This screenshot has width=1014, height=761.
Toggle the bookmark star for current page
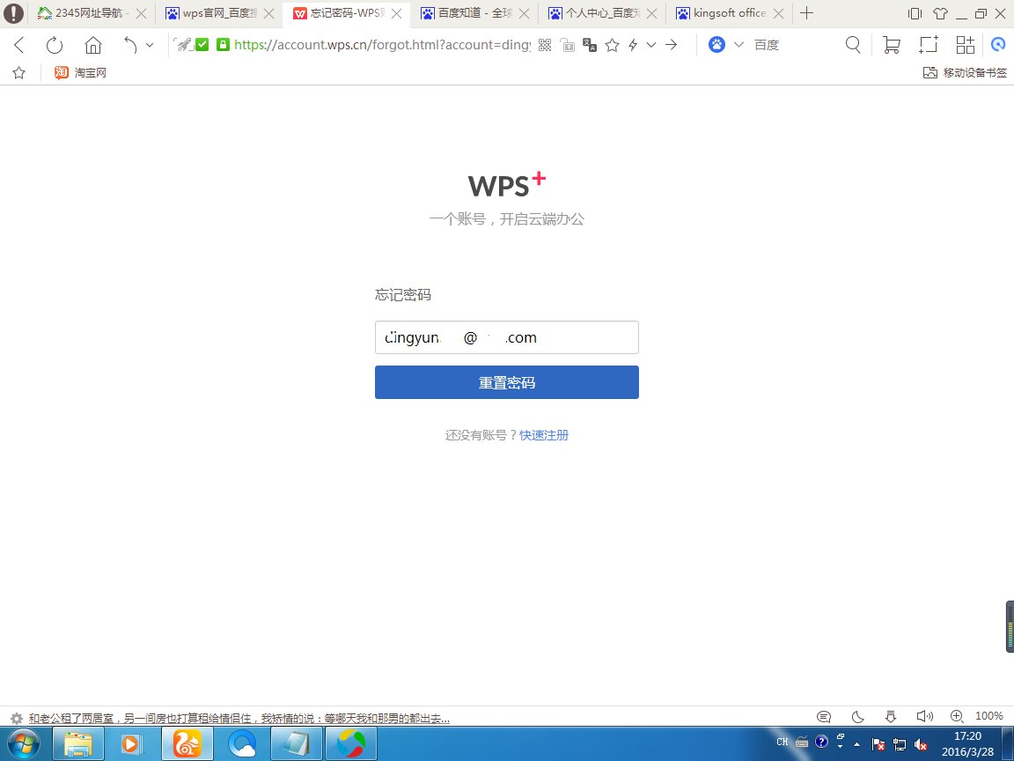tap(612, 45)
